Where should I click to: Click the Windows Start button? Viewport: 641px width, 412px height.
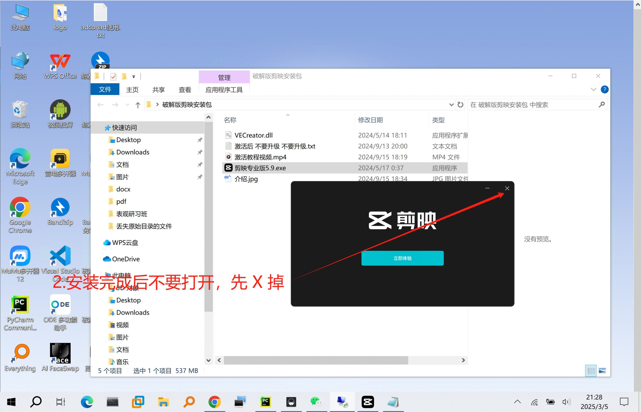(x=11, y=402)
